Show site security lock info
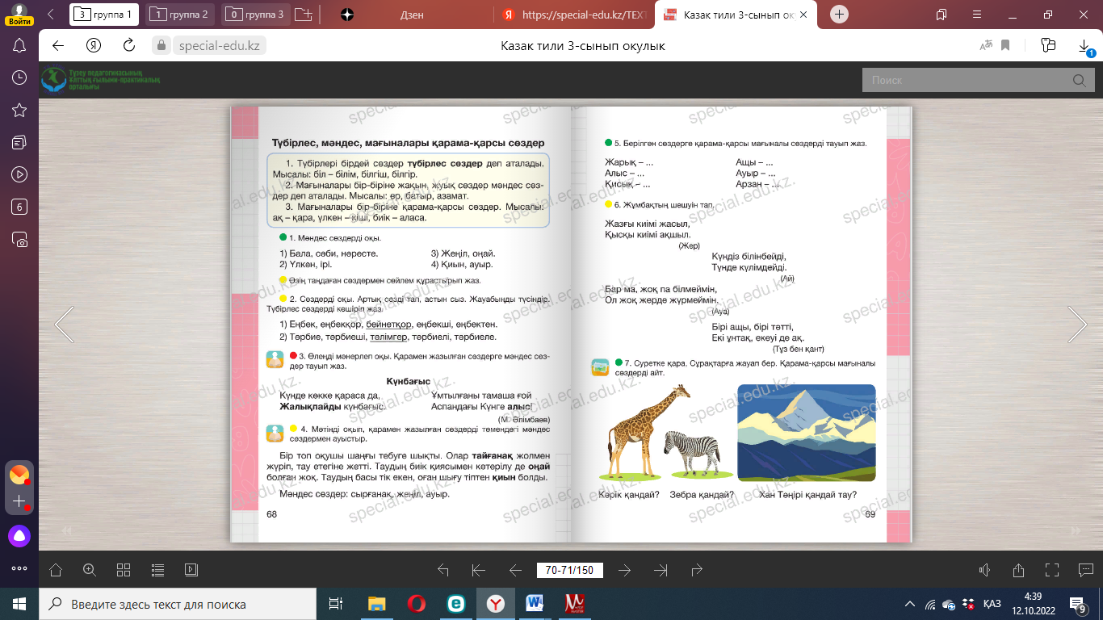 tap(161, 46)
